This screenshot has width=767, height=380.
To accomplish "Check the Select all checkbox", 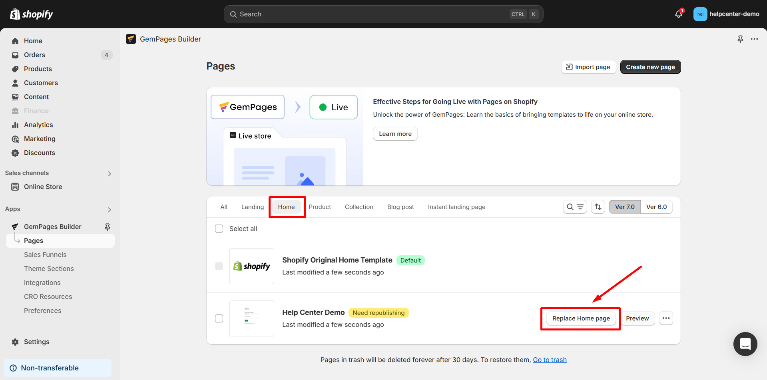I will pyautogui.click(x=219, y=229).
